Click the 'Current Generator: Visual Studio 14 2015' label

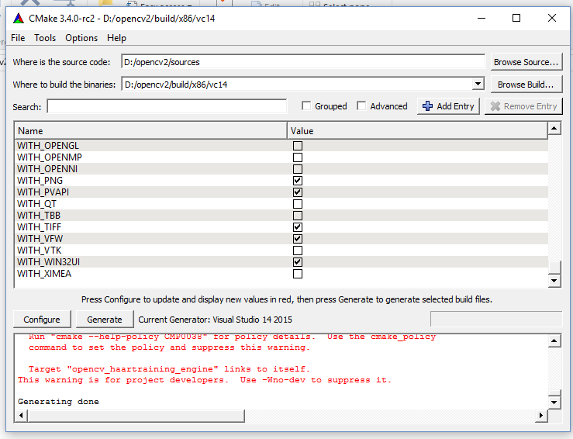tap(216, 320)
